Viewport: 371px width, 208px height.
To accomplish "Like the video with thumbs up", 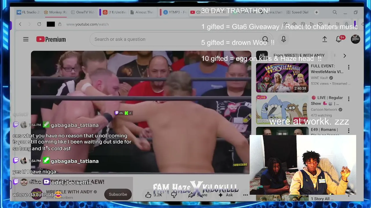I will [x=148, y=195].
